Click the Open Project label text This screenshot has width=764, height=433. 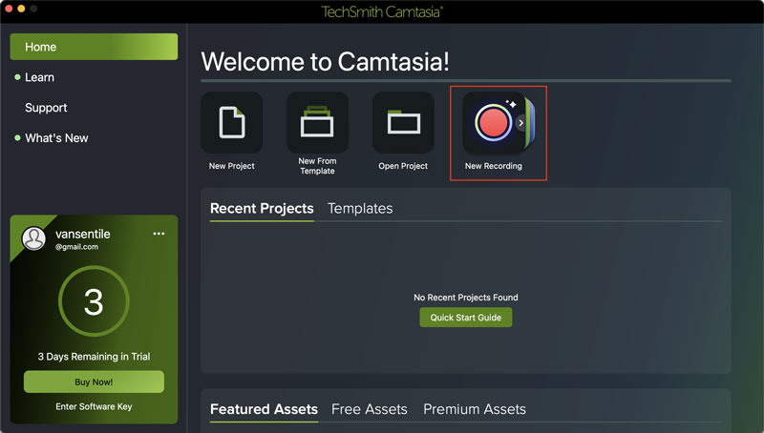(x=403, y=166)
